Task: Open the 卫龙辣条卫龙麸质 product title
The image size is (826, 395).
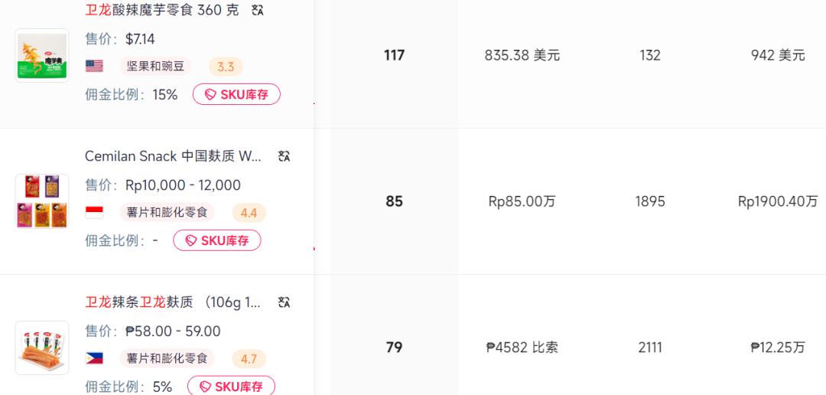Action: click(173, 302)
